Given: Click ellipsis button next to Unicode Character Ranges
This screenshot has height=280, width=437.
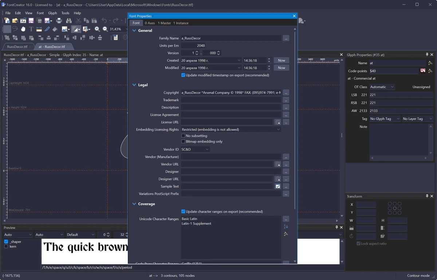Looking at the screenshot, I should click(x=286, y=219).
